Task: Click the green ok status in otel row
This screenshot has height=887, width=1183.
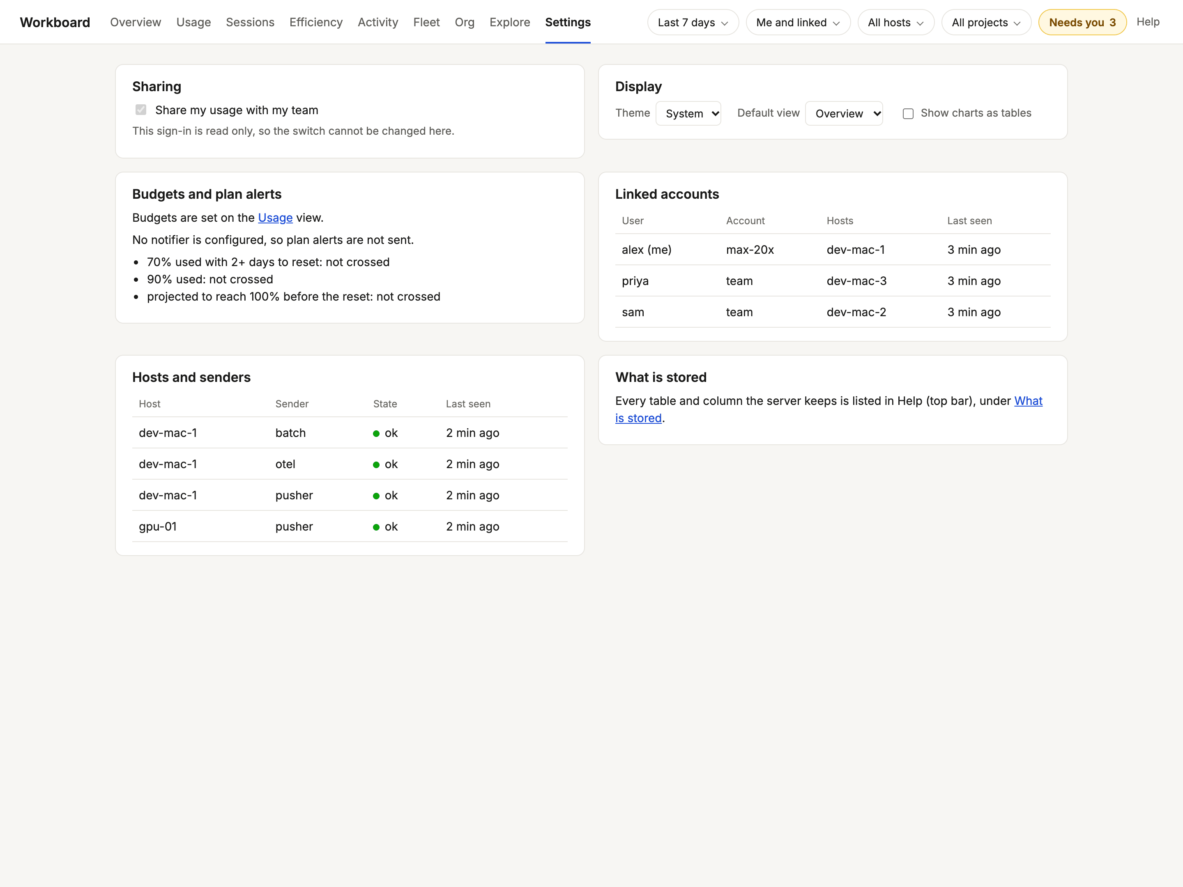Action: 386,464
